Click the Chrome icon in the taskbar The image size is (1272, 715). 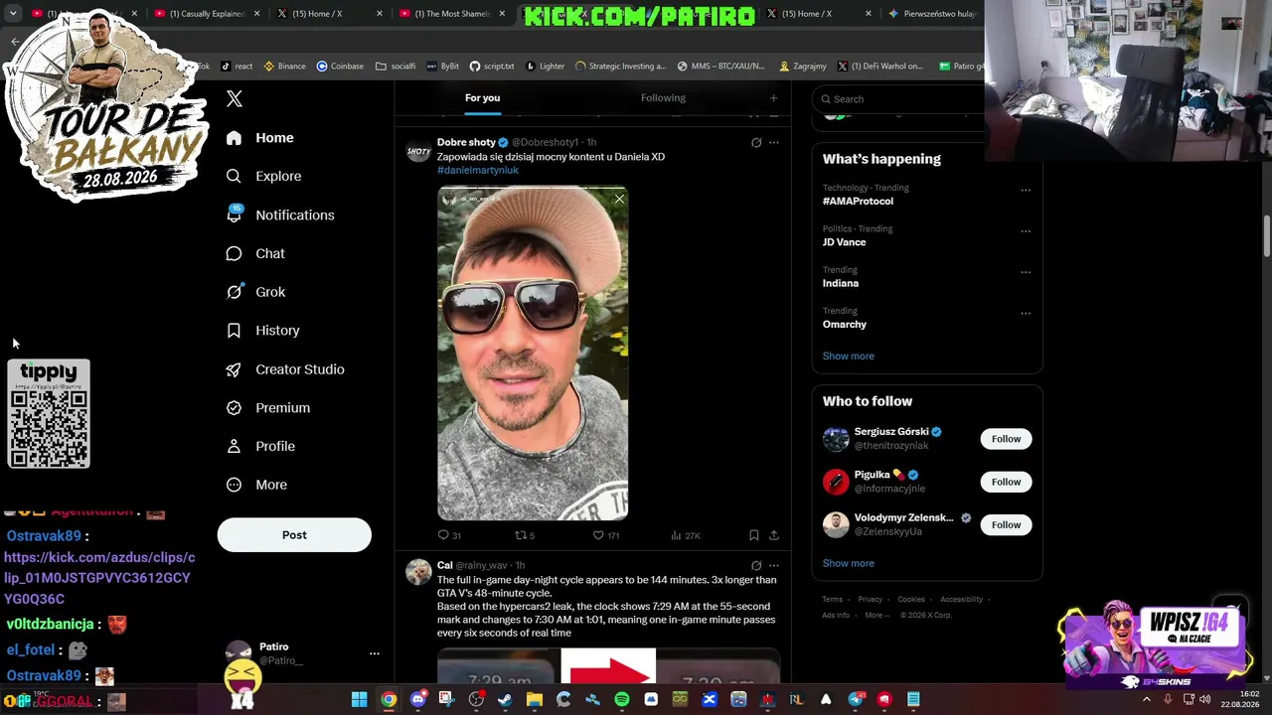(x=389, y=700)
